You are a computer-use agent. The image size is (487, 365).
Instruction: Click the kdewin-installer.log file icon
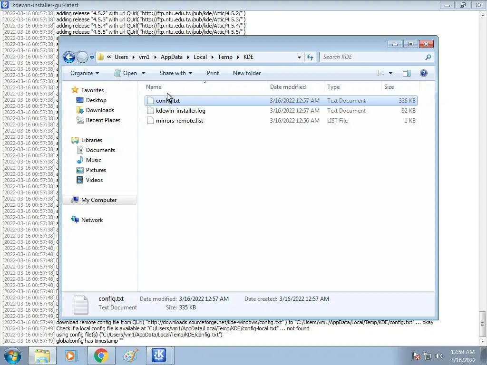click(150, 110)
